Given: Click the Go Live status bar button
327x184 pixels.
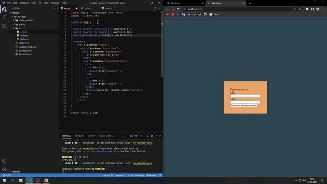Looking at the screenshot, I should [151, 175].
